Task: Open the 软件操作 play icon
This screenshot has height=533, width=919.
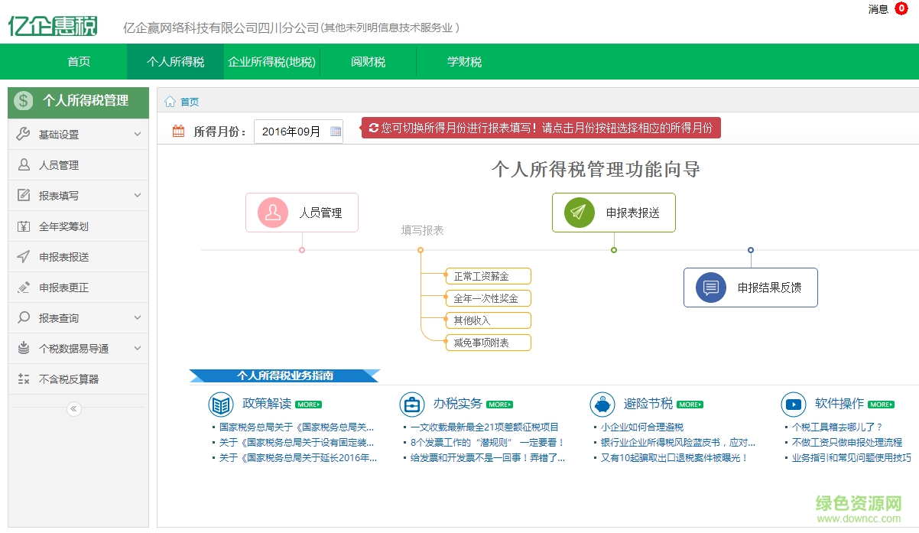Action: [793, 404]
